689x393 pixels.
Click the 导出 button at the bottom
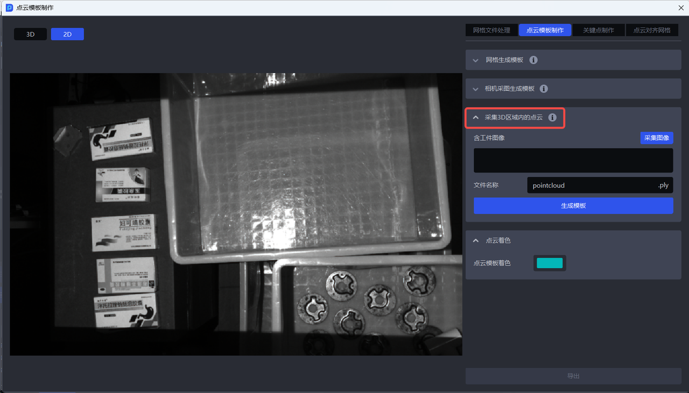[573, 376]
